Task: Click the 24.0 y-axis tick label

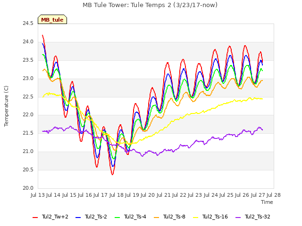Action: click(28, 42)
